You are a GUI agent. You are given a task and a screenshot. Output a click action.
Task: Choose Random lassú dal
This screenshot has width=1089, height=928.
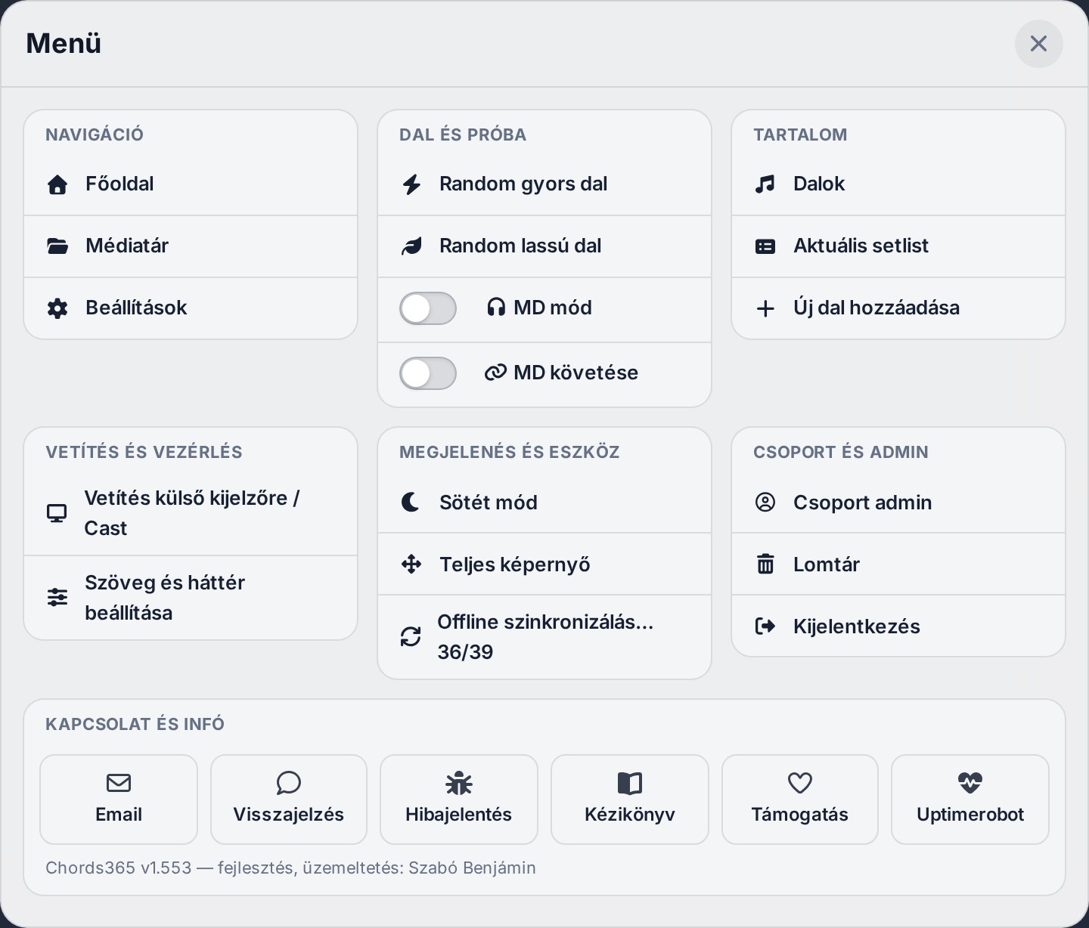click(x=544, y=246)
